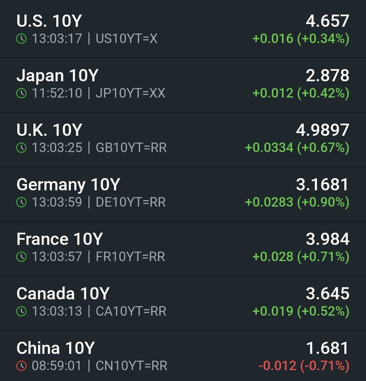Click the clock icon under Canada 10Y

(22, 311)
